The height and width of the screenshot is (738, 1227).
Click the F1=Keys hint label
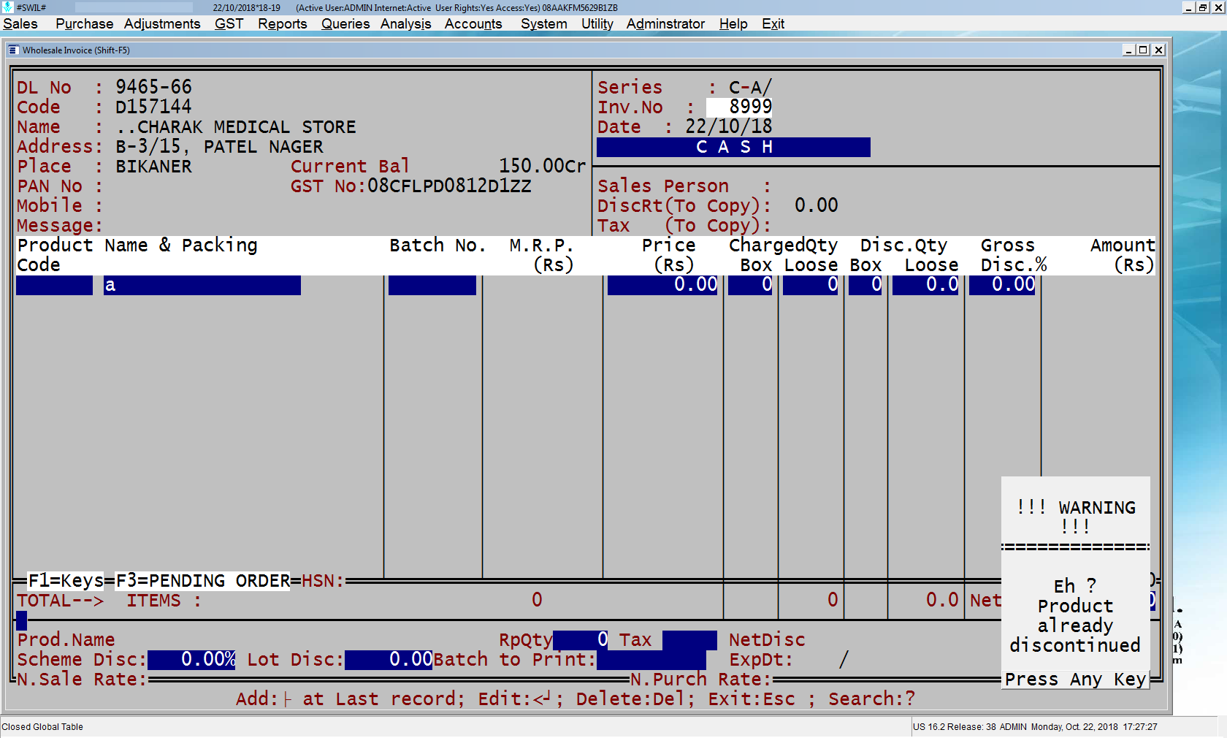point(66,581)
